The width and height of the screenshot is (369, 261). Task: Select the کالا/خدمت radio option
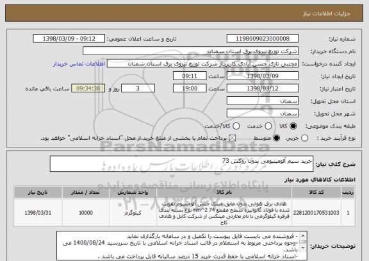236,126
